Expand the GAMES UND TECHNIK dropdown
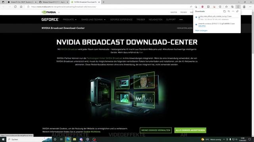 93,19
